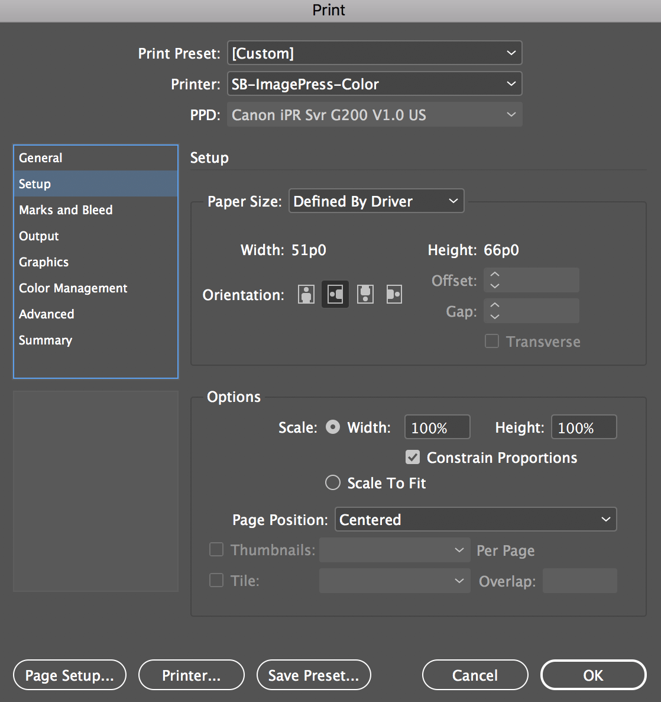This screenshot has height=702, width=661.
Task: Enable the Scale To Fit option
Action: pyautogui.click(x=332, y=482)
